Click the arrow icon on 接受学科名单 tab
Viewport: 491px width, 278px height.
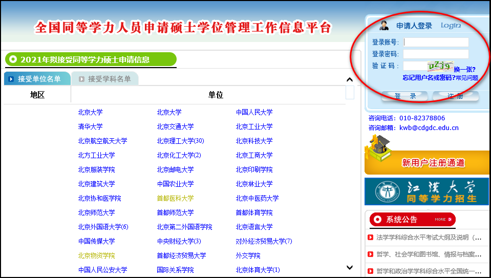tap(81, 79)
